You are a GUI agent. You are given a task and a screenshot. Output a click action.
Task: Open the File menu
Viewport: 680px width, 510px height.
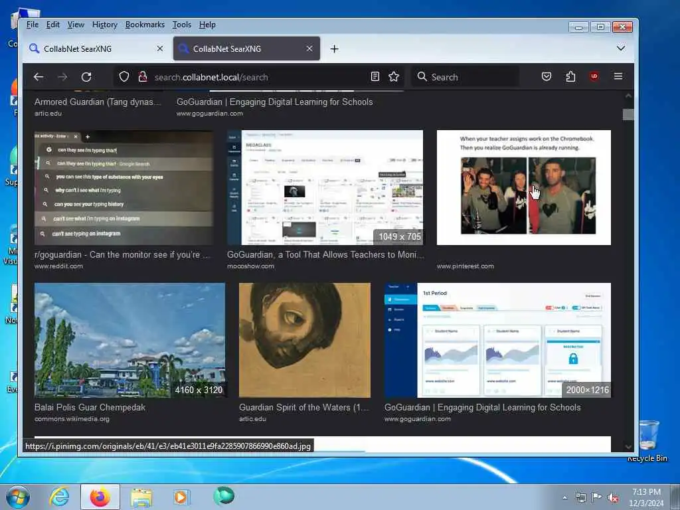32,25
